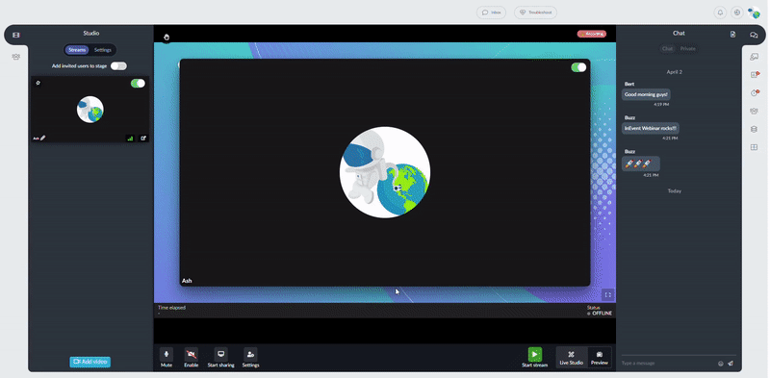Open the Troubleshoot link
770x378 pixels.
click(x=535, y=13)
